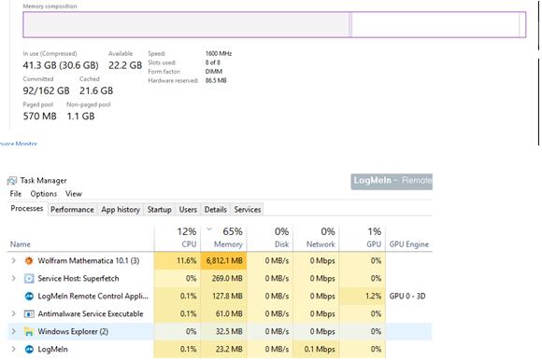
Task: Expand the Service Host: Superfetch entry
Action: pyautogui.click(x=13, y=278)
